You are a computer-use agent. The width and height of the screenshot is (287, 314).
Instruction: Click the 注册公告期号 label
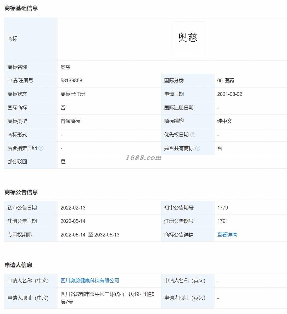pos(179,221)
